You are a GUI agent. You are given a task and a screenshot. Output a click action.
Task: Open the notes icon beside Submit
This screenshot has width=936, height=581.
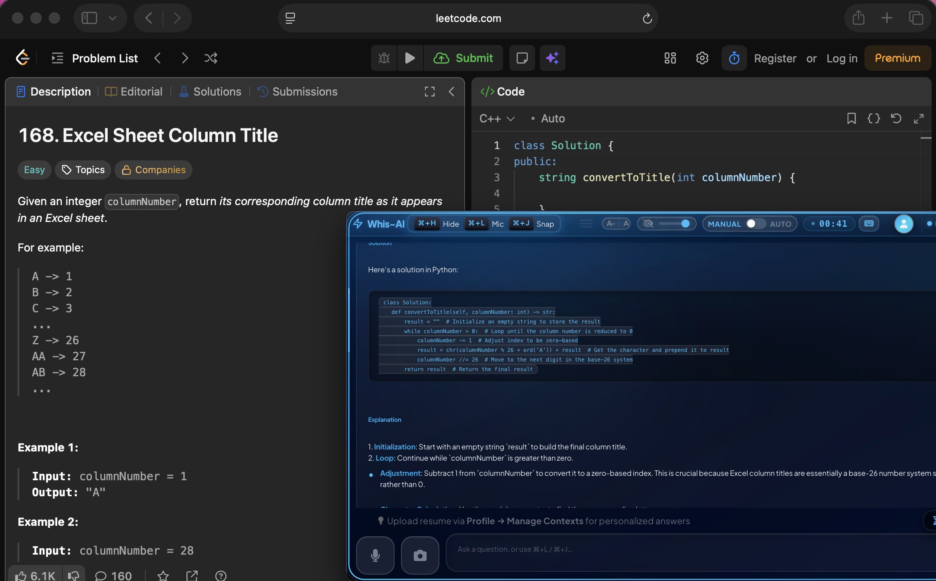(522, 58)
